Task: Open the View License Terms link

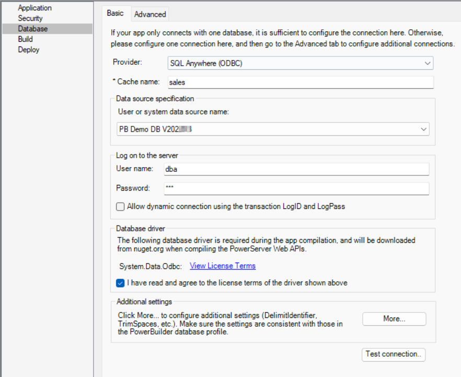Action: [223, 266]
